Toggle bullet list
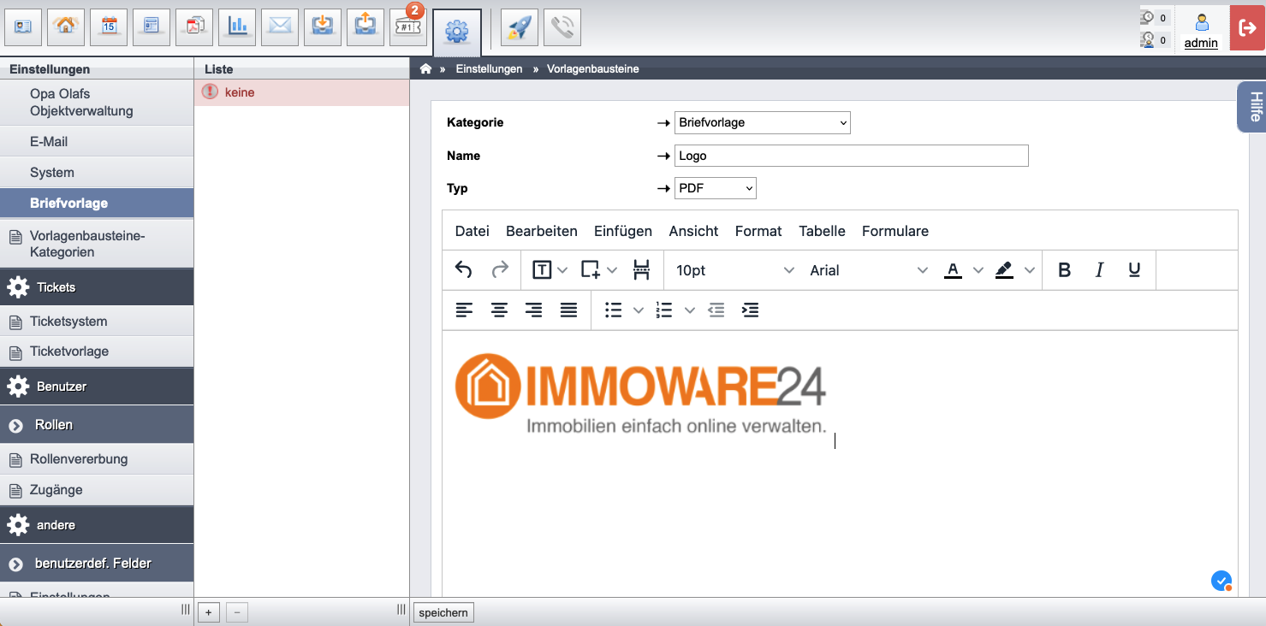 [x=613, y=310]
